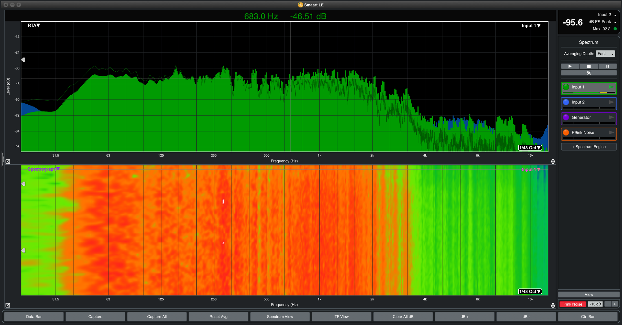The image size is (622, 325).
Task: Click the dB - button
Action: point(526,317)
